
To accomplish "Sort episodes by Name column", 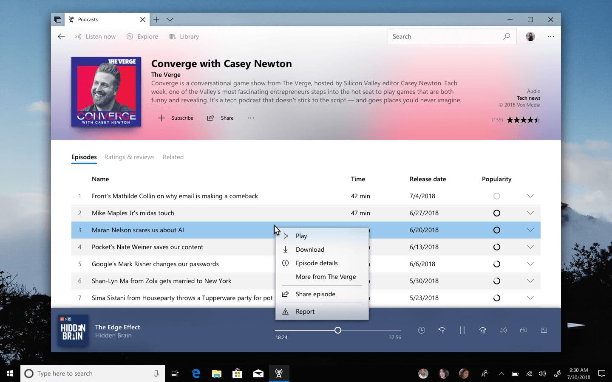I will coord(100,179).
